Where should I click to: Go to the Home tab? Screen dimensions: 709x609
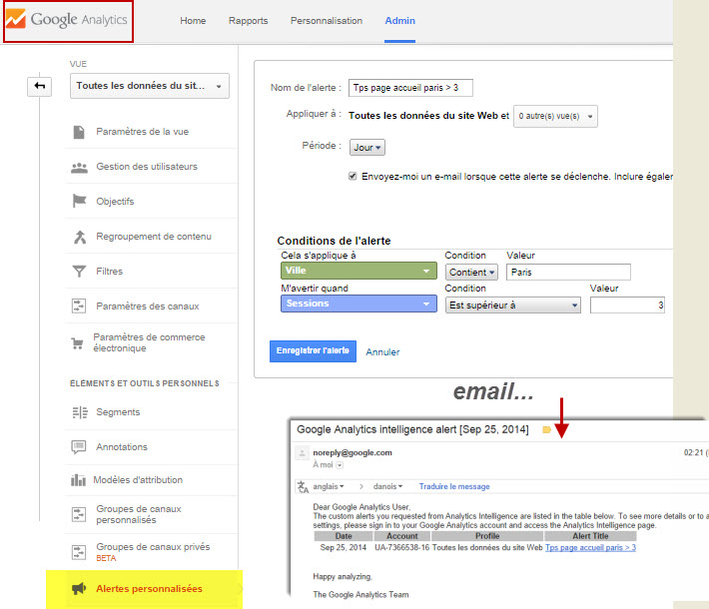click(193, 21)
